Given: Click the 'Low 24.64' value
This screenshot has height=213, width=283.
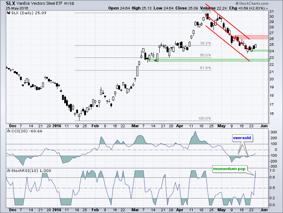Looking at the screenshot, I should pyautogui.click(x=164, y=8).
